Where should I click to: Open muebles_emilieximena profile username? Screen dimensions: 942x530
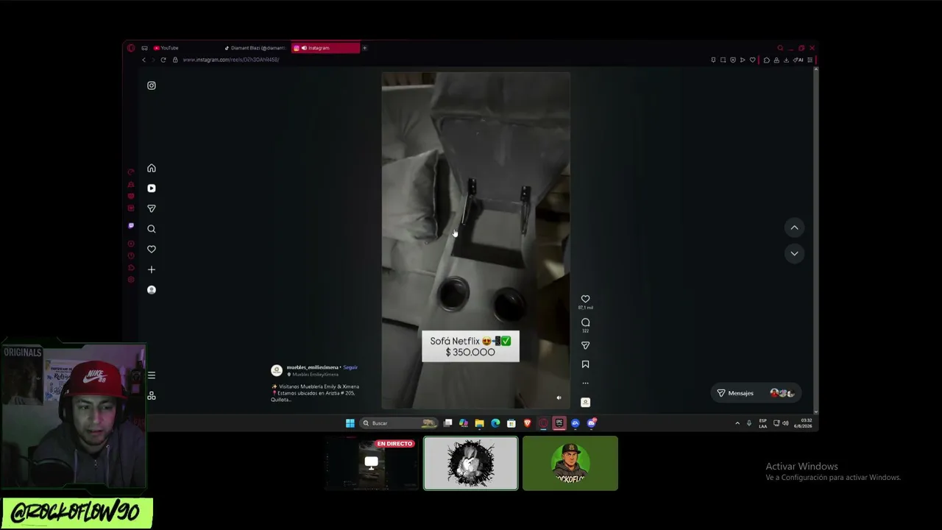click(312, 367)
